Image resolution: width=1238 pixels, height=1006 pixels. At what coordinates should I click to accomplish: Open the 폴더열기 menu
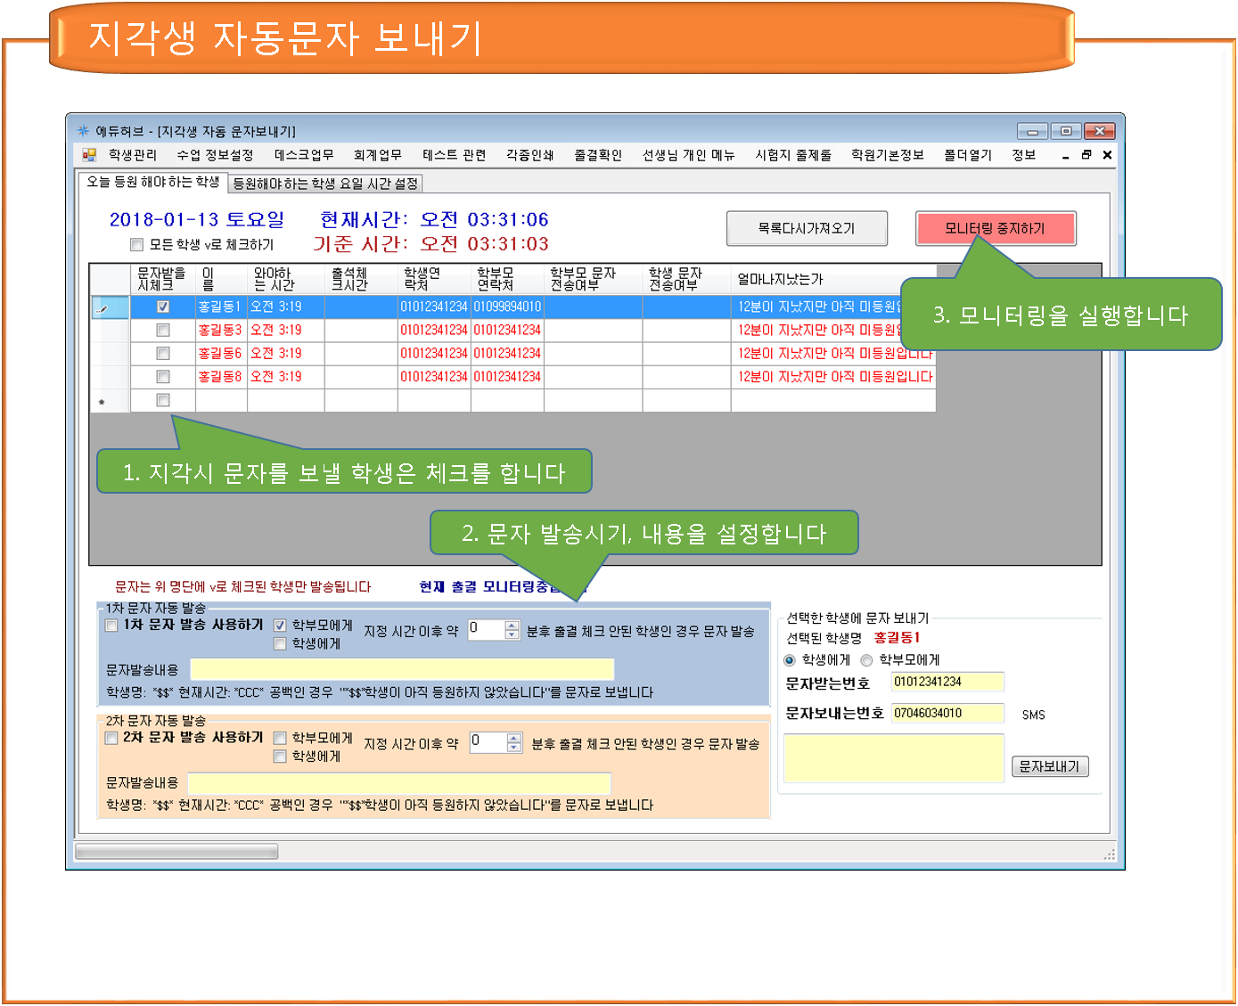(x=968, y=155)
